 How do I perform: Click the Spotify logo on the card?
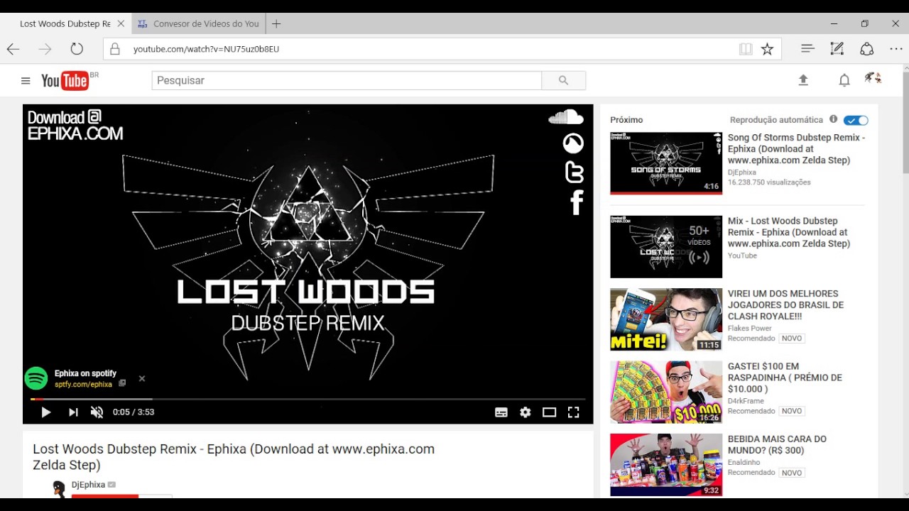36,378
